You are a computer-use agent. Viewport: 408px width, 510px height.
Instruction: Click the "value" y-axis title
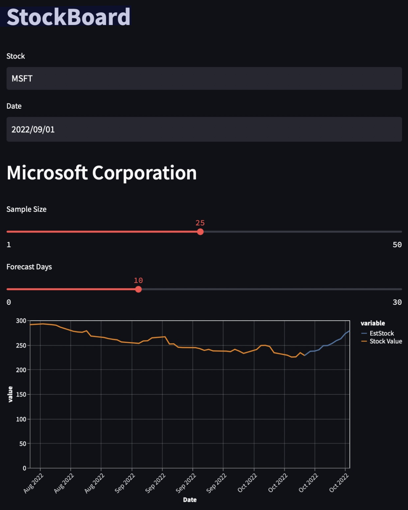click(x=10, y=394)
